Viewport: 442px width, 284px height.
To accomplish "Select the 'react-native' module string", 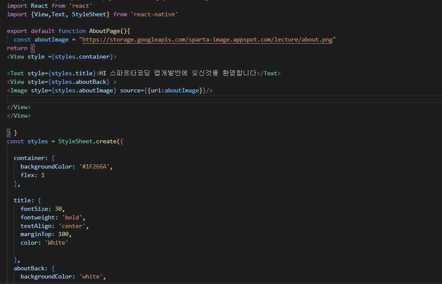I will 154,15.
